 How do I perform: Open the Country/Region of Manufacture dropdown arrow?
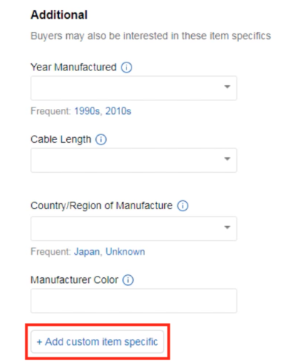227,227
